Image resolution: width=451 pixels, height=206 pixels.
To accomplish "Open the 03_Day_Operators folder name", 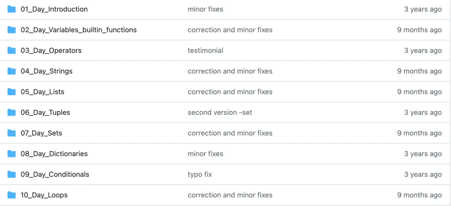I will (51, 50).
